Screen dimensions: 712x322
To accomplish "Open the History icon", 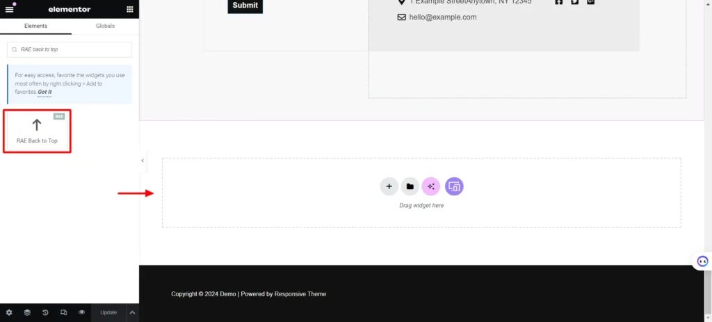I will click(45, 312).
